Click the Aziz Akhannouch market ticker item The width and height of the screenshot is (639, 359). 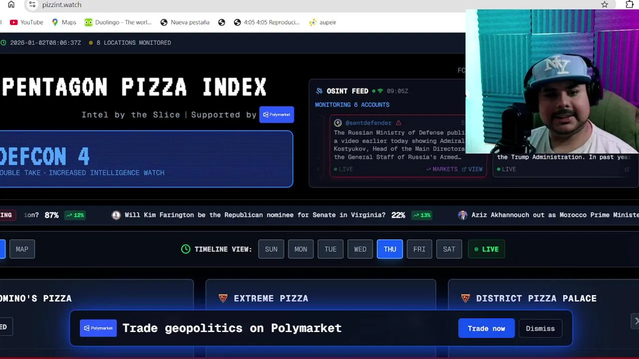(x=548, y=215)
